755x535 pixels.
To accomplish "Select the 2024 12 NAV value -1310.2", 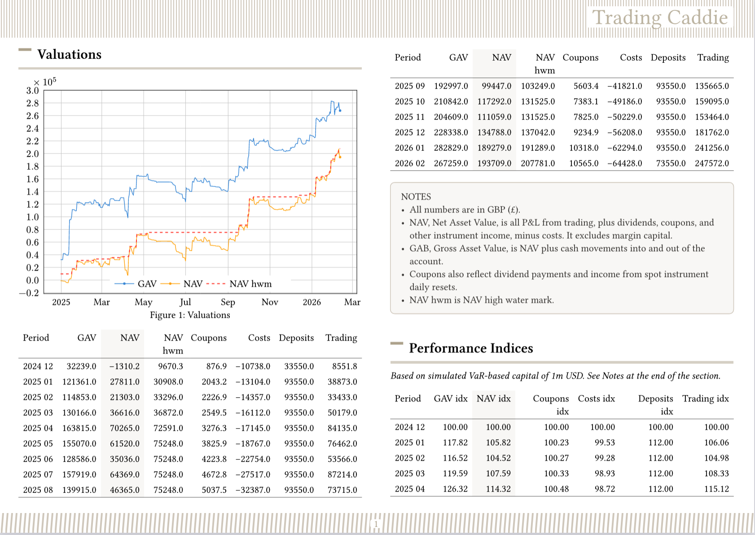I will 124,366.
